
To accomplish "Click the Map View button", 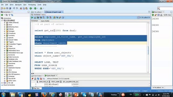I will [36, 88].
